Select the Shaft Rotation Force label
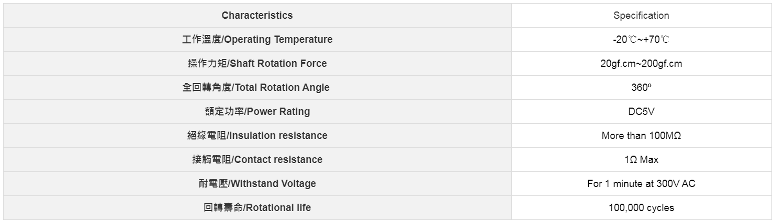The image size is (773, 222). coord(278,64)
